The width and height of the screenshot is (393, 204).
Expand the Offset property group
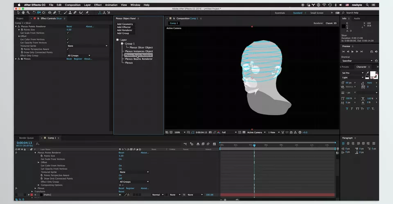[19, 36]
